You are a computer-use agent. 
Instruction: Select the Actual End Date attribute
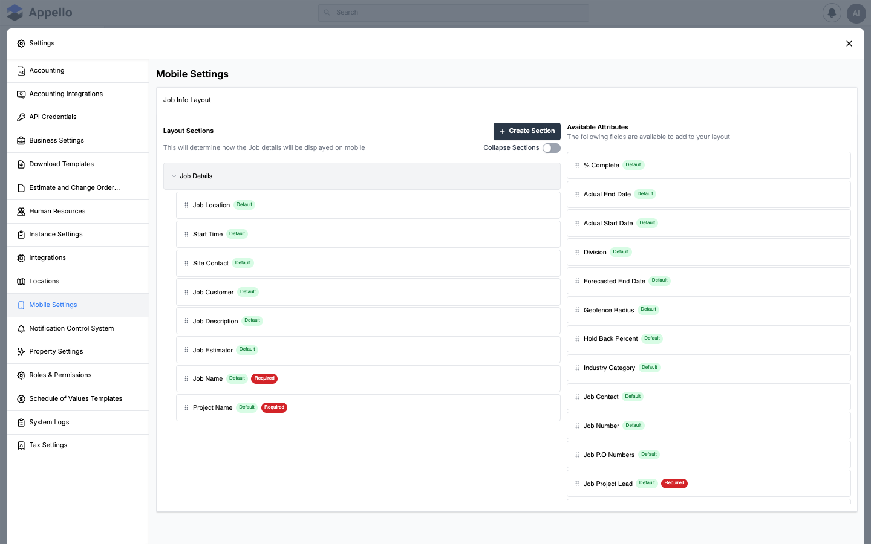tap(709, 195)
